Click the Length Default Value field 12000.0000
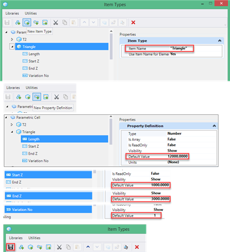The height and width of the screenshot is (252, 230). (x=157, y=156)
